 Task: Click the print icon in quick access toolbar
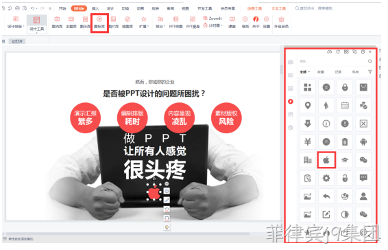pos(17,8)
